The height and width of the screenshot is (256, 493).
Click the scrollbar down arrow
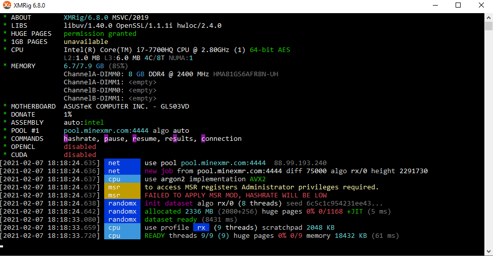pyautogui.click(x=488, y=251)
